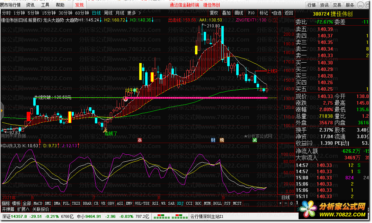Enable the VOL-TDX indicator

tap(142, 203)
